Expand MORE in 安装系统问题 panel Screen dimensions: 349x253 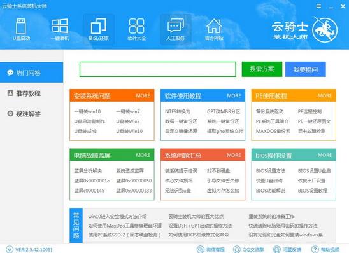pyautogui.click(x=143, y=96)
